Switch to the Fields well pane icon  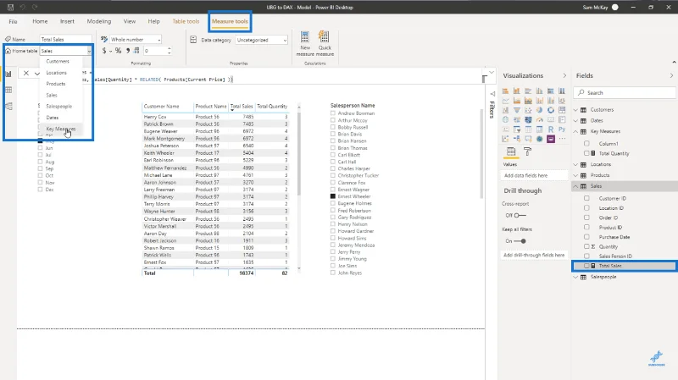(511, 151)
